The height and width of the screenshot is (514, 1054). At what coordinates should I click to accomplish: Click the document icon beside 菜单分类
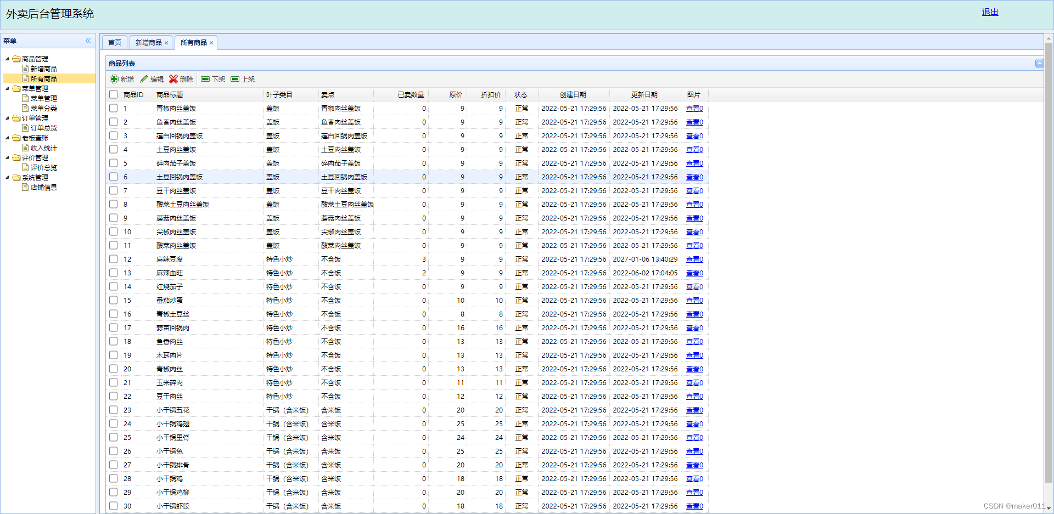point(25,108)
